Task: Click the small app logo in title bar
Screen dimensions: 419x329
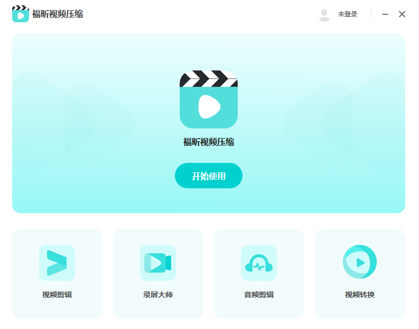Action: coord(20,14)
